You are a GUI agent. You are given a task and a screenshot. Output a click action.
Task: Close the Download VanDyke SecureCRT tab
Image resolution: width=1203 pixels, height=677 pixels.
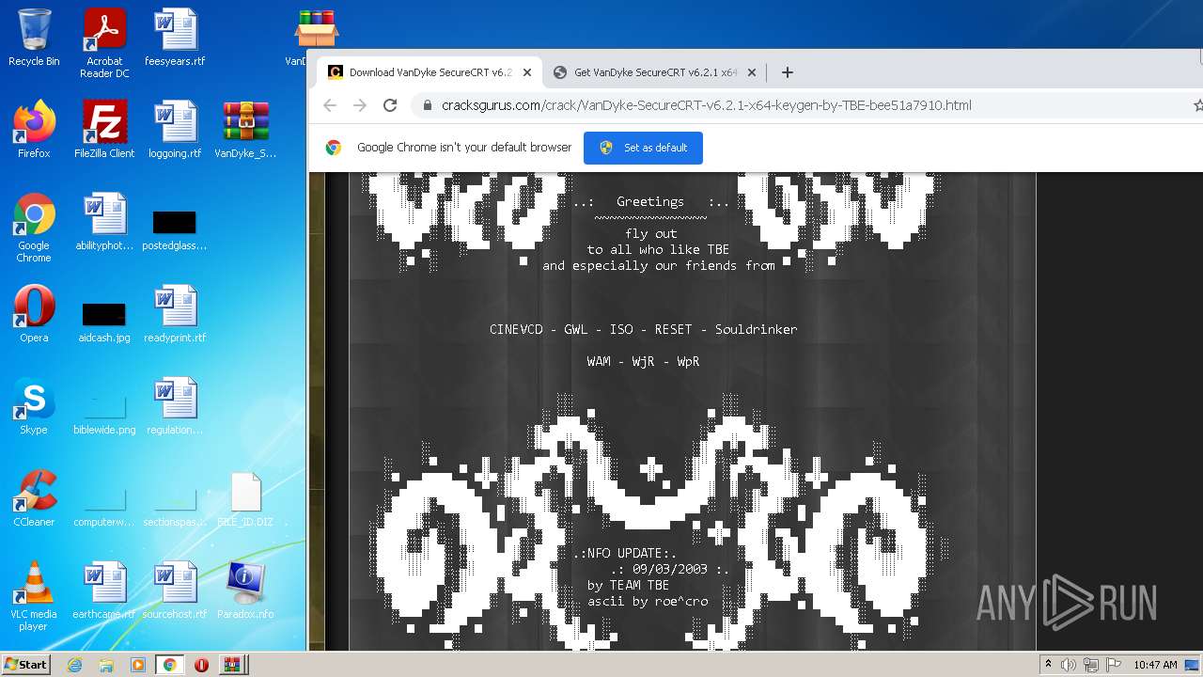[x=527, y=72]
